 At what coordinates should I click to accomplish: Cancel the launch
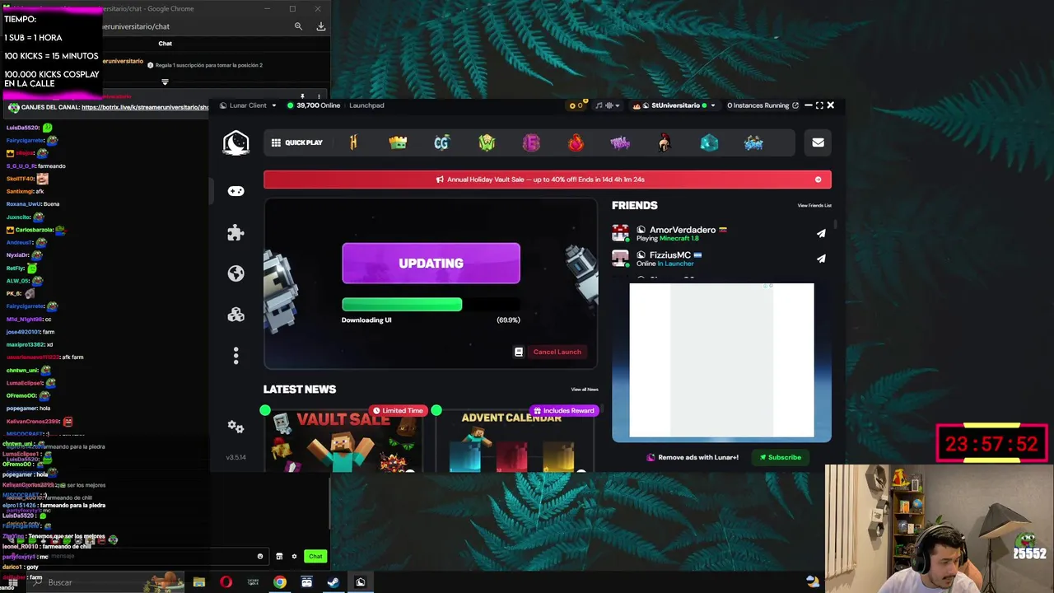click(x=557, y=352)
